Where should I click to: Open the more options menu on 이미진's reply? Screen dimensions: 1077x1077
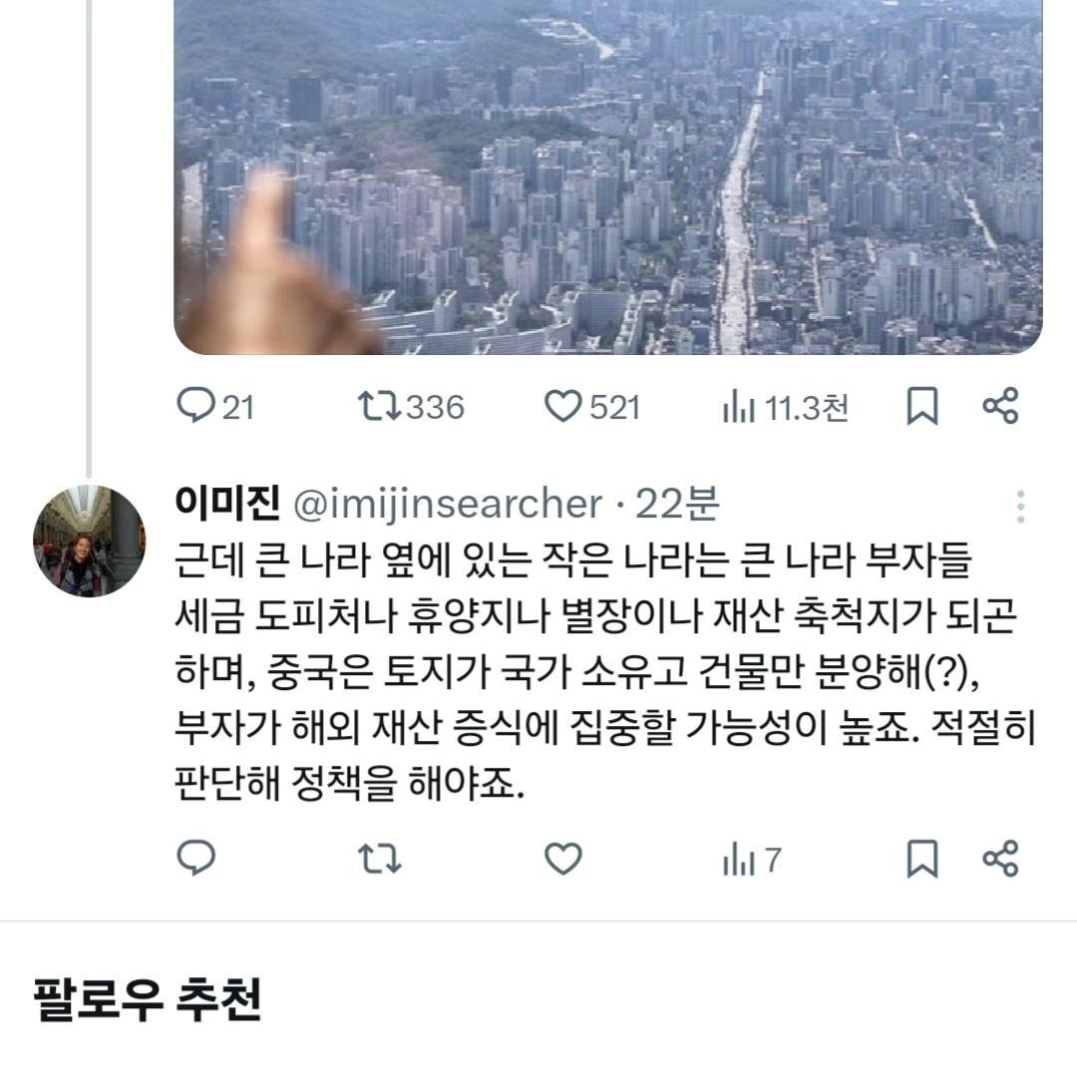[1018, 509]
